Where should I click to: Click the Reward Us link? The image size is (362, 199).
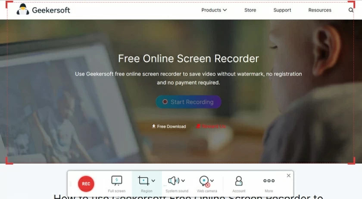[x=211, y=126]
